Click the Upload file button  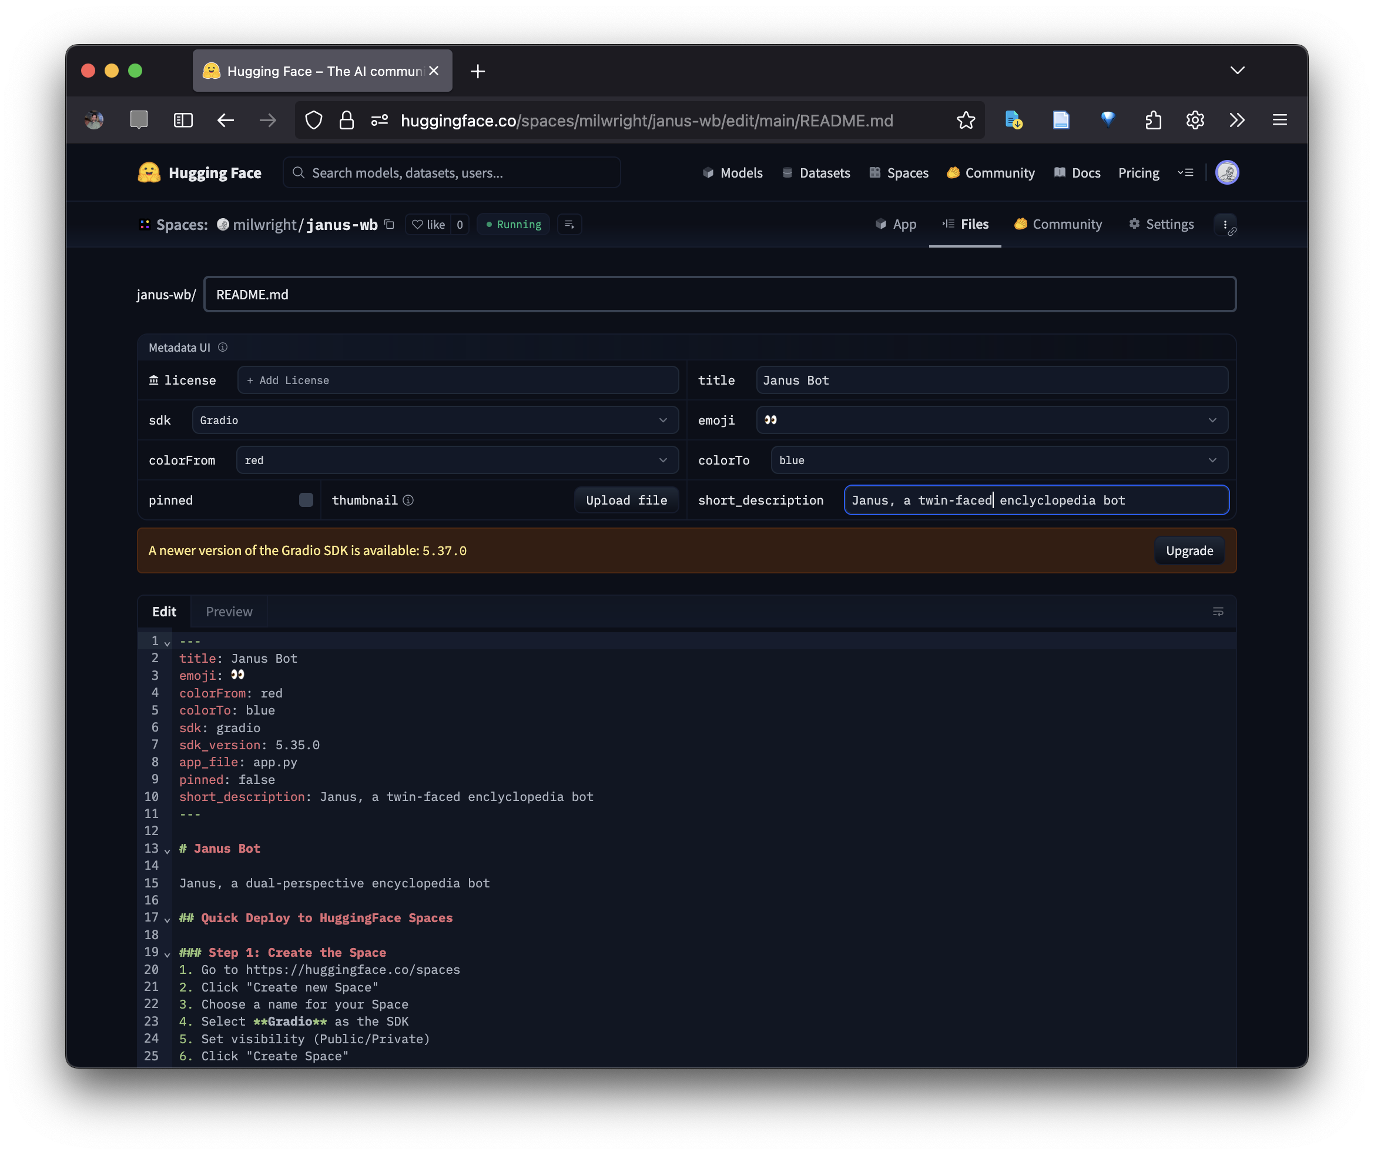tap(626, 500)
